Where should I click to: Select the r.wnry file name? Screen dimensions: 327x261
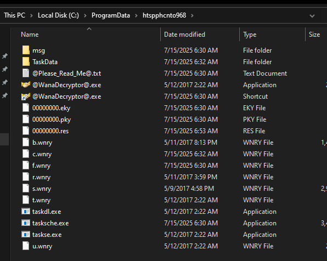click(41, 178)
